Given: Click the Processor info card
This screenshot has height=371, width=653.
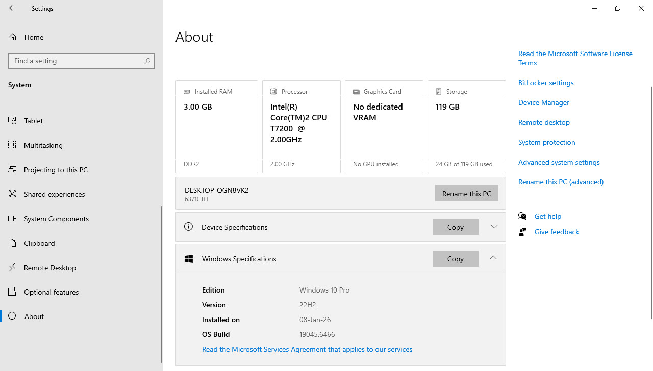Looking at the screenshot, I should pyautogui.click(x=302, y=126).
